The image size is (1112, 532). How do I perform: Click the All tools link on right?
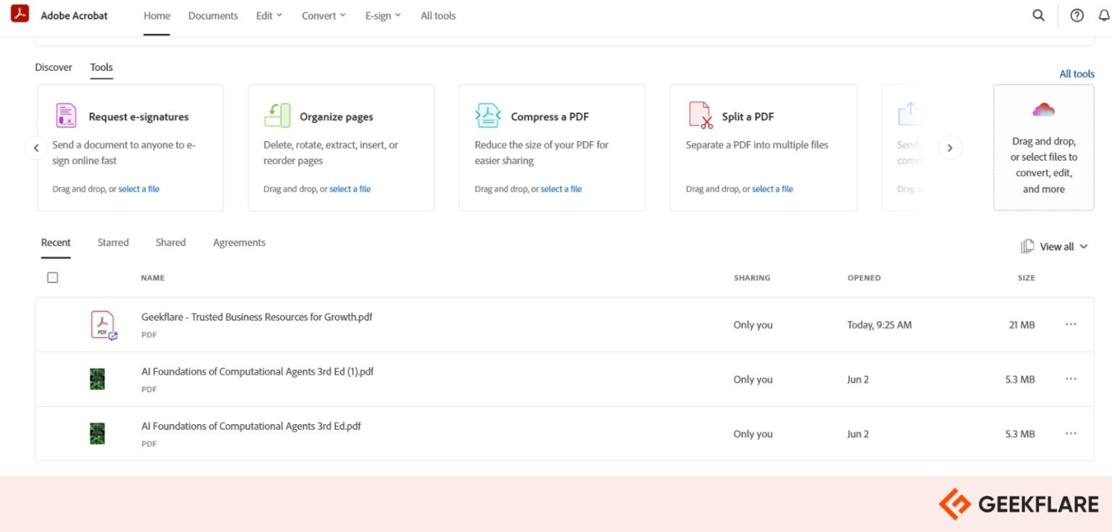1077,74
